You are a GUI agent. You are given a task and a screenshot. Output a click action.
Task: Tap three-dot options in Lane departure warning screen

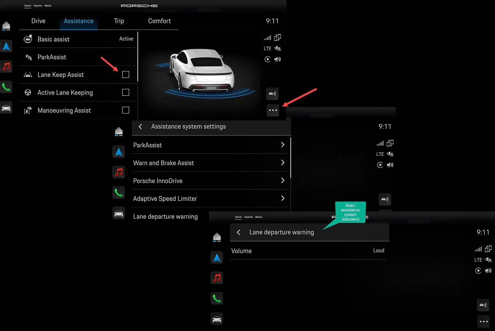pyautogui.click(x=484, y=322)
